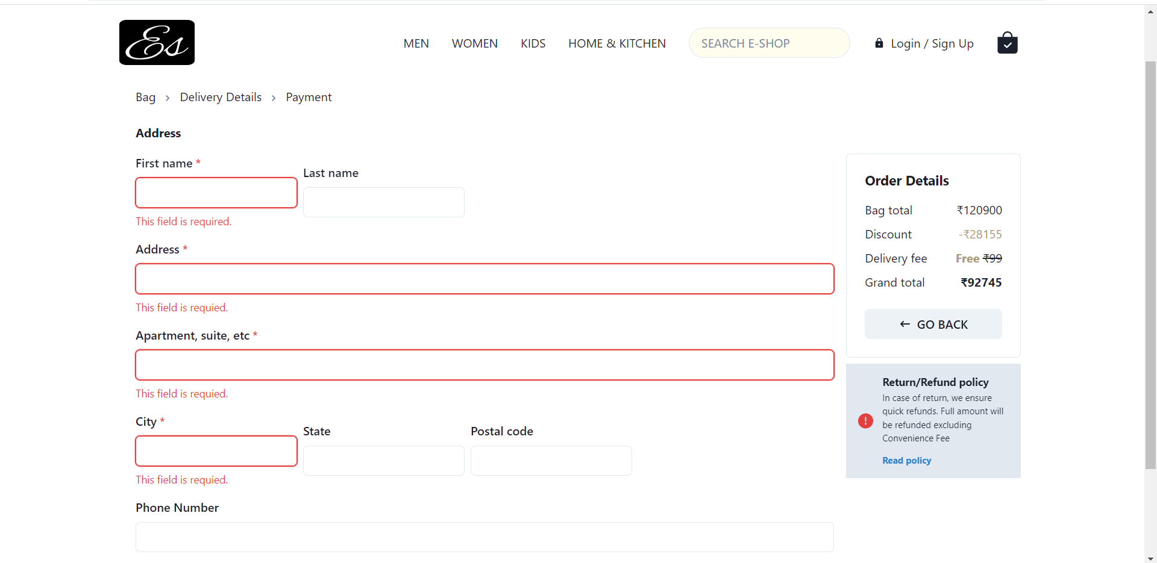Image resolution: width=1157 pixels, height=563 pixels.
Task: Click the Order Details heading
Action: coord(906,181)
